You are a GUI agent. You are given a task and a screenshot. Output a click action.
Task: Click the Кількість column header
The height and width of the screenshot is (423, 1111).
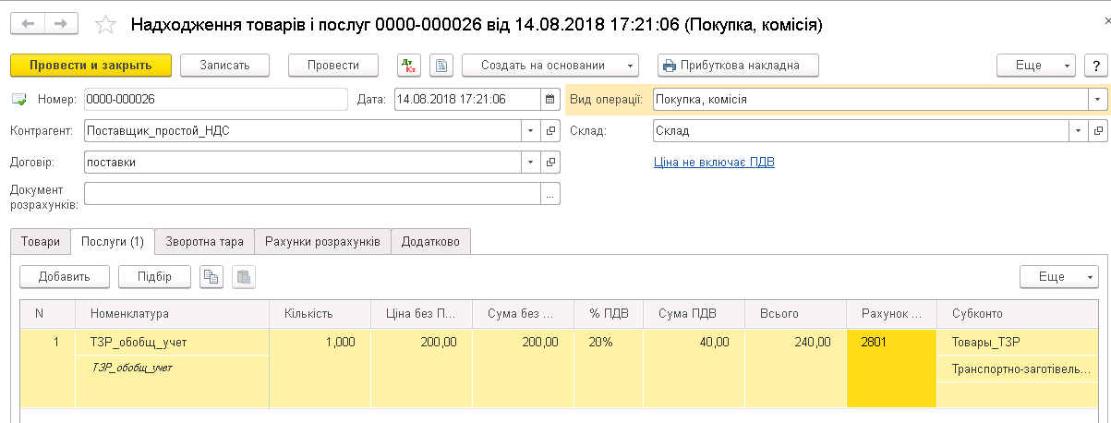coord(320,314)
